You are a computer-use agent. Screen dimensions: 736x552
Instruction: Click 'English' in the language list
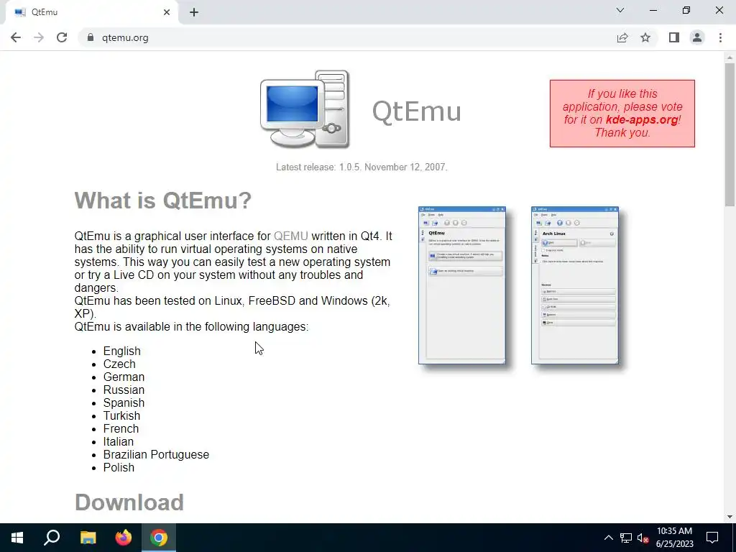[x=121, y=351]
